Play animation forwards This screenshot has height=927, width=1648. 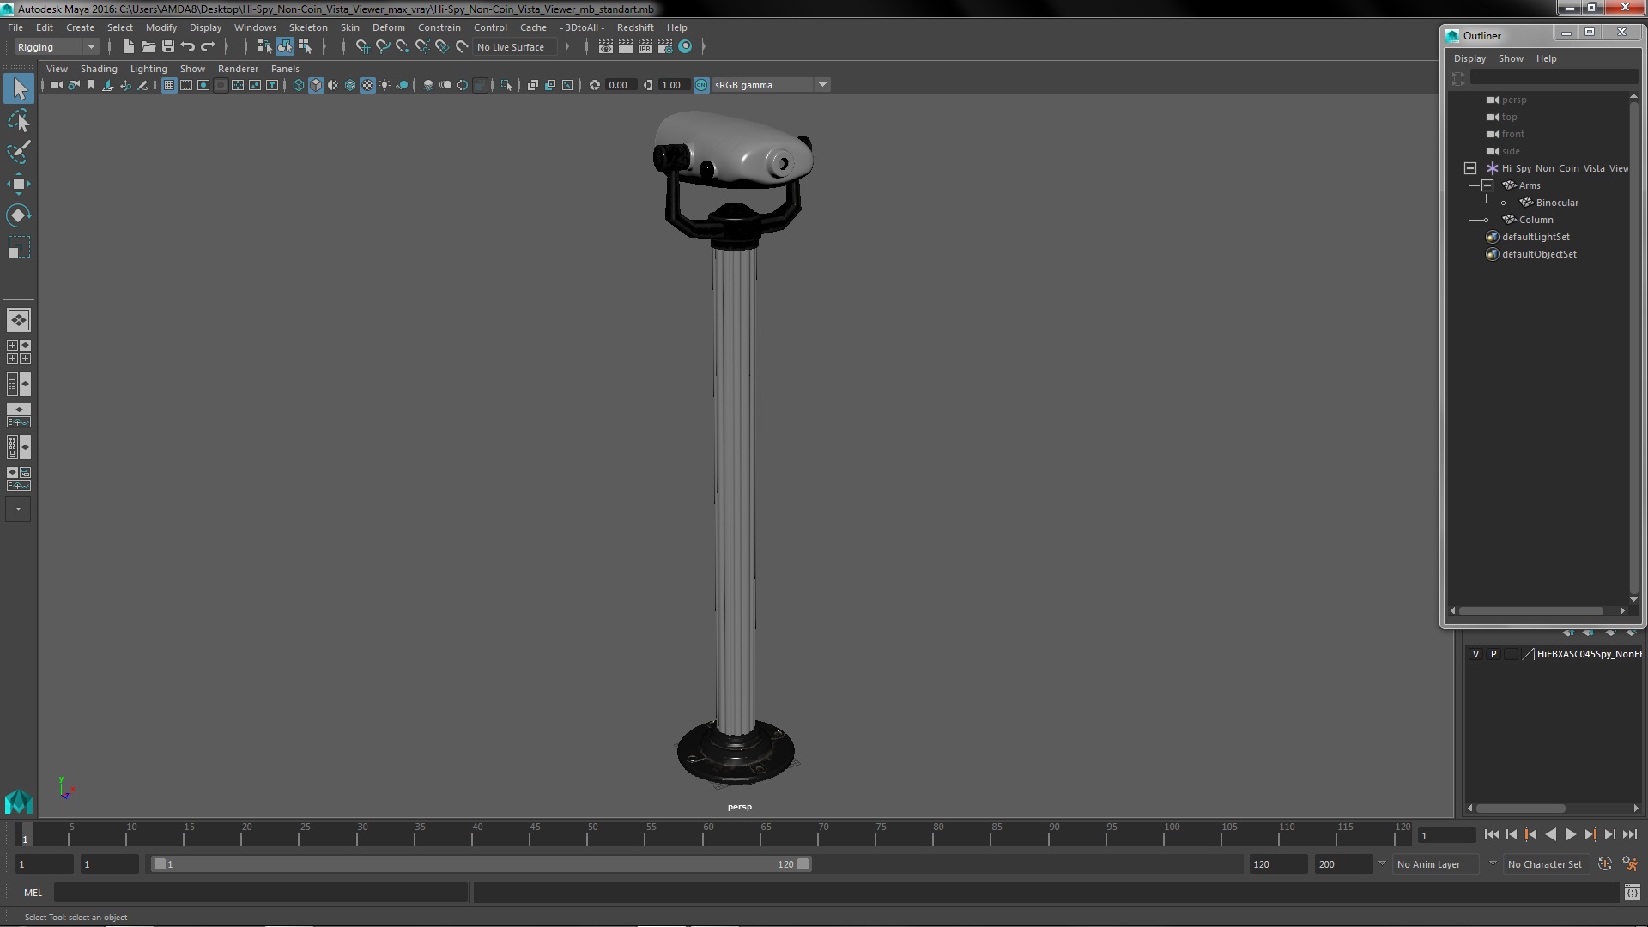[x=1570, y=834]
